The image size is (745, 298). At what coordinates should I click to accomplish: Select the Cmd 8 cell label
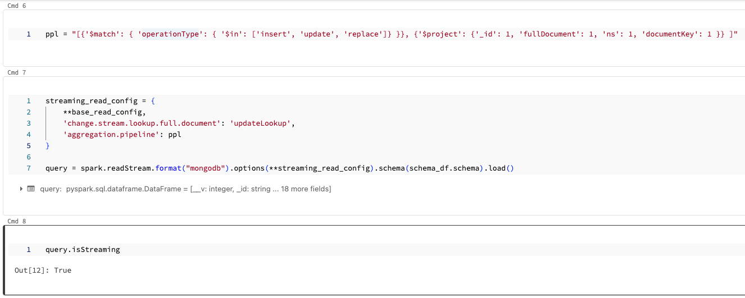(16, 221)
